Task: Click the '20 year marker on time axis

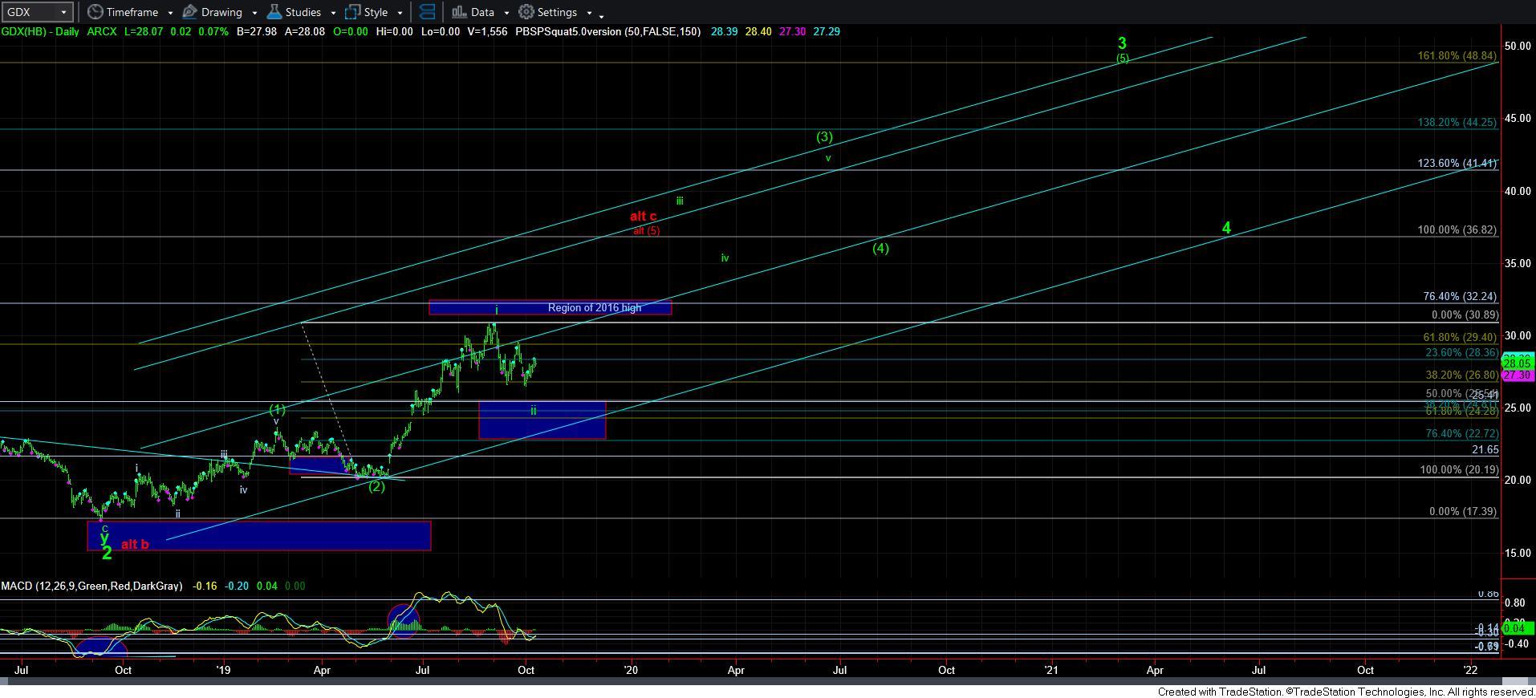Action: (x=631, y=670)
